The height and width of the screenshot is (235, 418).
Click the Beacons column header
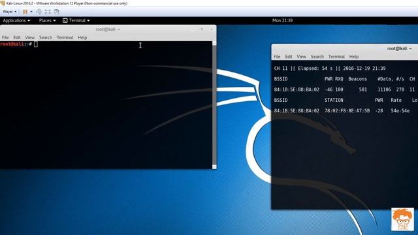point(357,79)
